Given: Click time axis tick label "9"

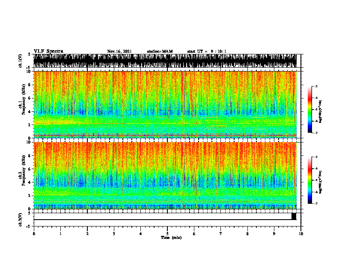Looking at the screenshot, I should pyautogui.click(x=274, y=234).
